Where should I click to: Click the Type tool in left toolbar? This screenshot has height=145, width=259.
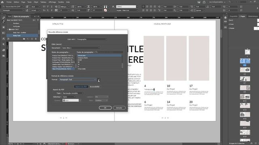click(x=4, y=39)
